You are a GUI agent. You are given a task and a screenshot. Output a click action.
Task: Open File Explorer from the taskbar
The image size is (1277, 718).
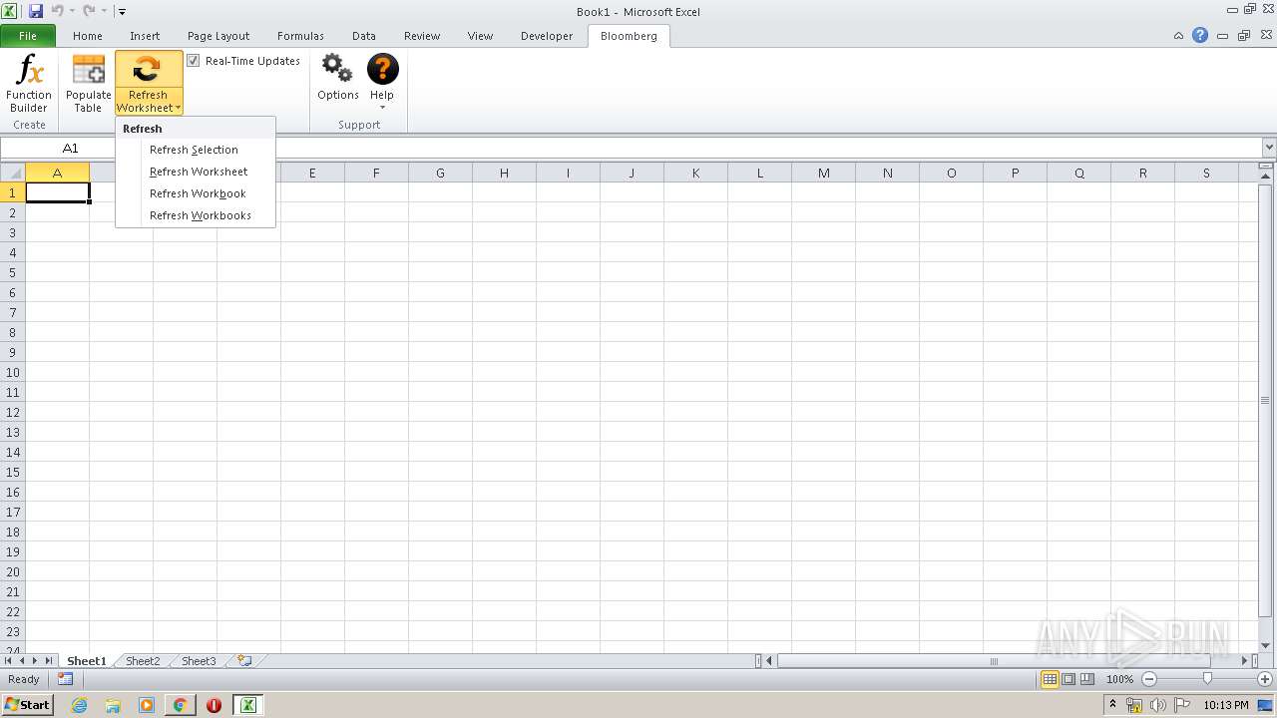[x=113, y=705]
